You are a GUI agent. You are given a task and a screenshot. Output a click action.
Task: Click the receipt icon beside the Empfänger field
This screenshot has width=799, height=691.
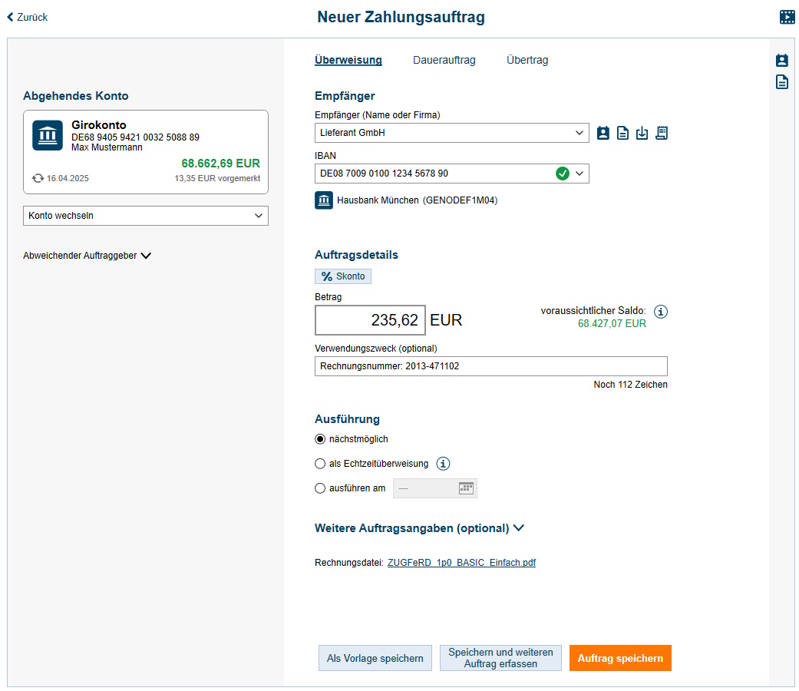[662, 133]
